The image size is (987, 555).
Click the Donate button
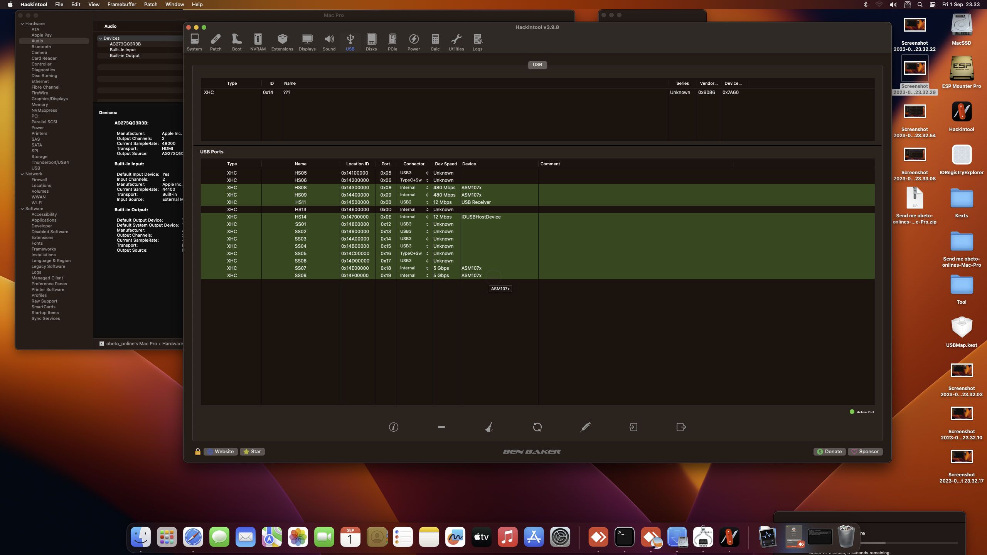829,452
